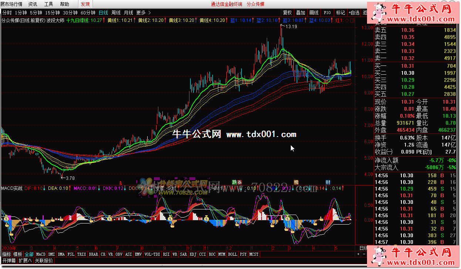Expand the 扩展∧ panel
This screenshot has width=461, height=269.
coord(25,260)
